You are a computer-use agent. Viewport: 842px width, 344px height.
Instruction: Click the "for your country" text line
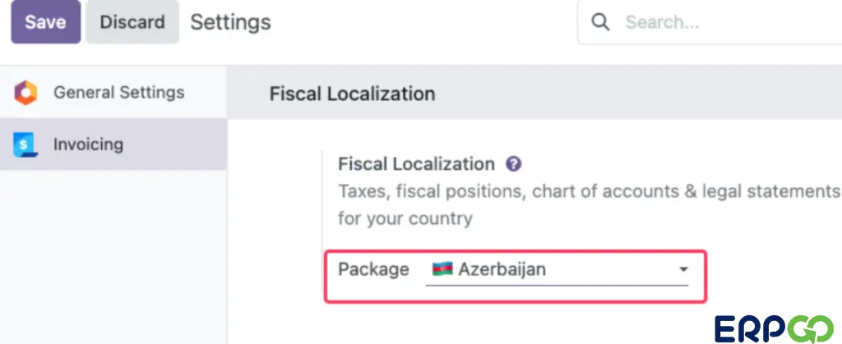click(x=405, y=218)
